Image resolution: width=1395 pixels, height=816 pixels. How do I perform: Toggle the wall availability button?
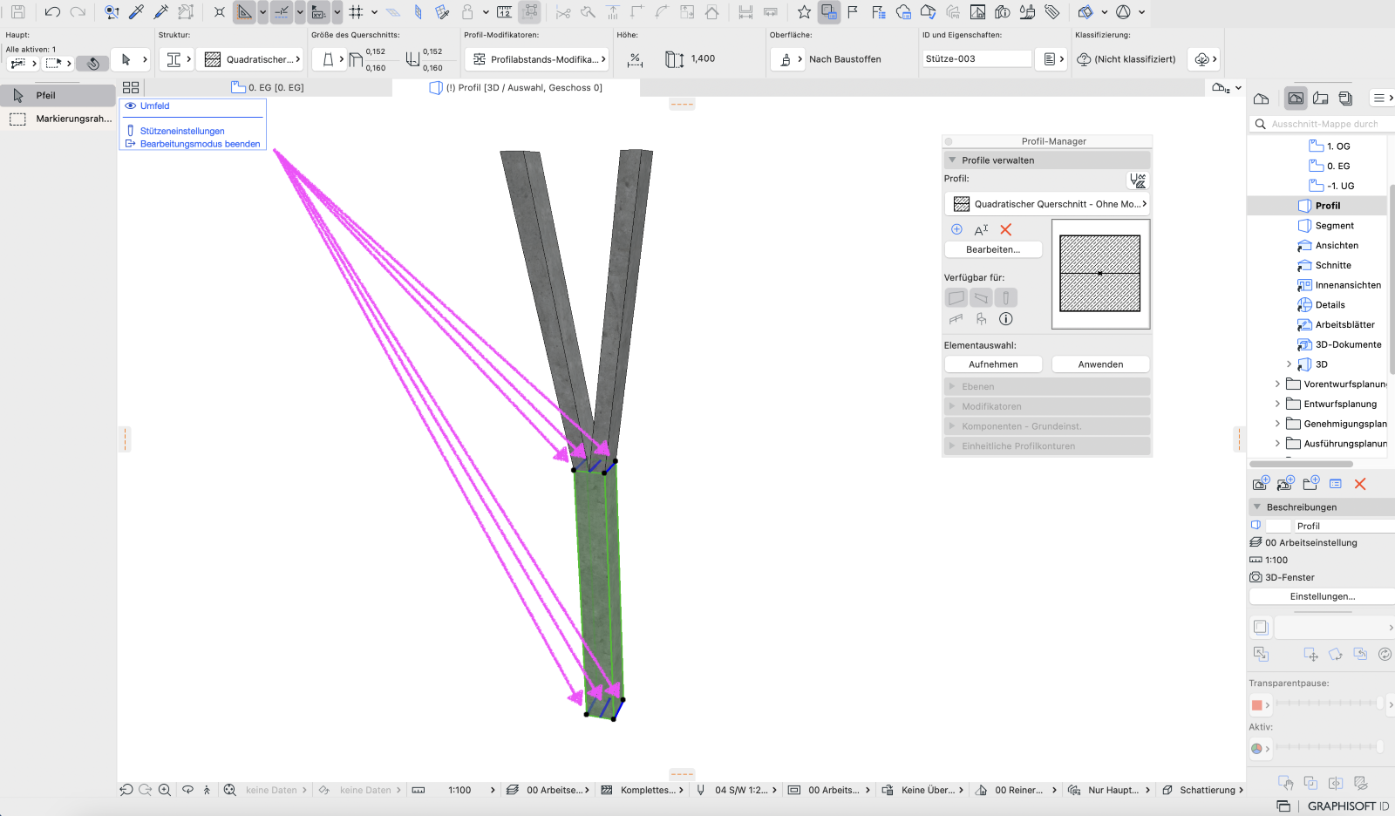[956, 297]
